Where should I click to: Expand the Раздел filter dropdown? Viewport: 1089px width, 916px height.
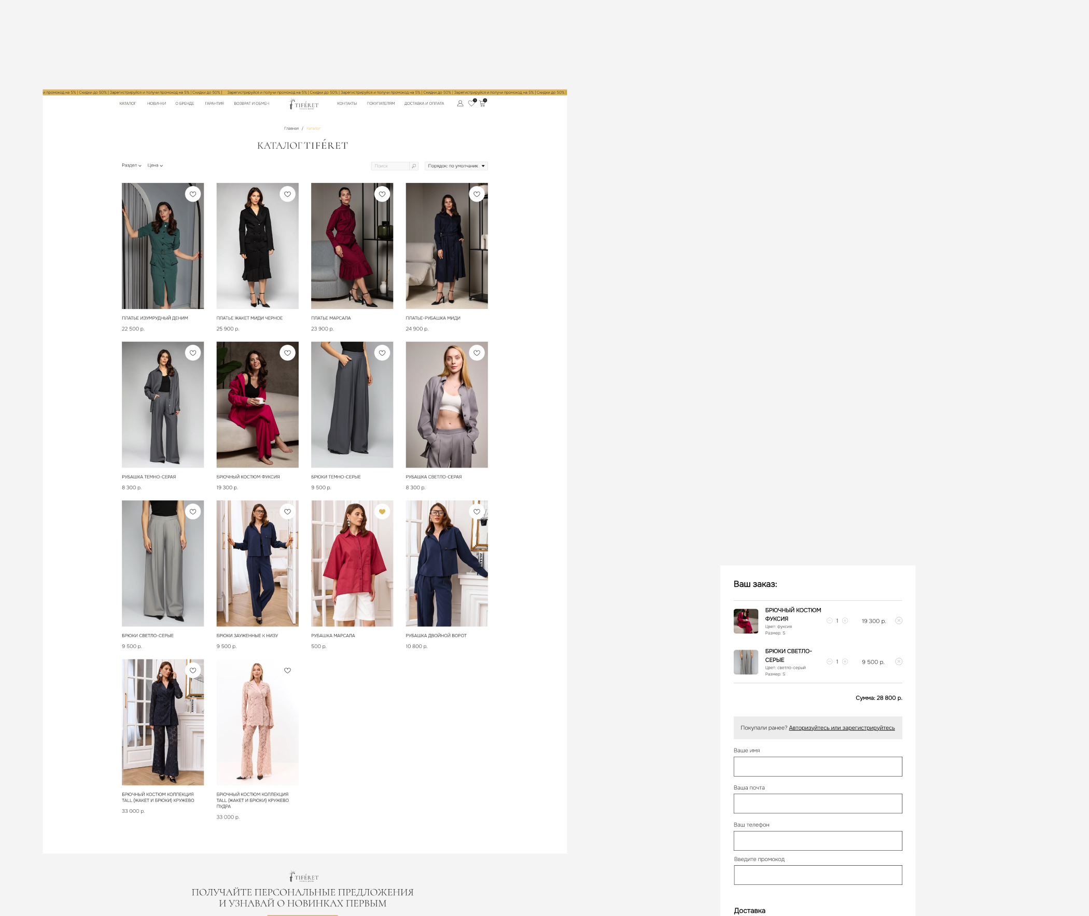point(131,166)
